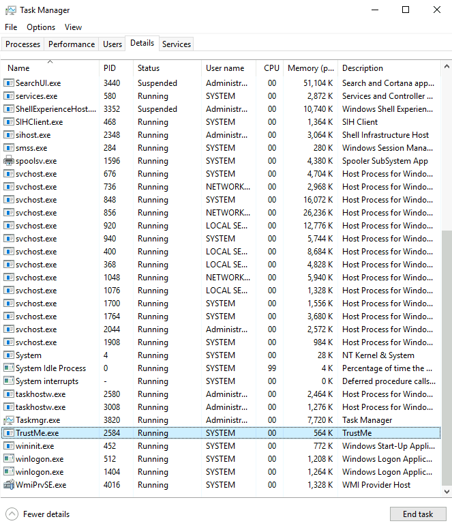The width and height of the screenshot is (452, 530).
Task: Click the icon of svchost.exe PID 848
Action: click(x=9, y=199)
